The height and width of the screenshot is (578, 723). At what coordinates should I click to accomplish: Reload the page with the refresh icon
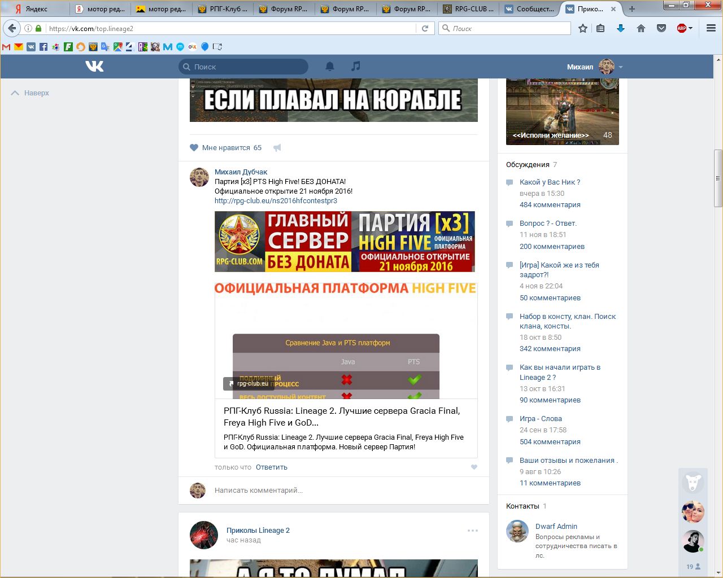[x=425, y=28]
